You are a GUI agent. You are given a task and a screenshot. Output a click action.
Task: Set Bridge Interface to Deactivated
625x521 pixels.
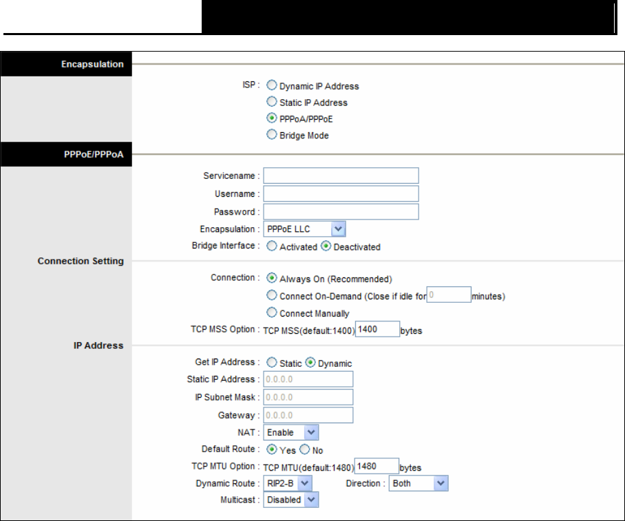[x=326, y=246]
